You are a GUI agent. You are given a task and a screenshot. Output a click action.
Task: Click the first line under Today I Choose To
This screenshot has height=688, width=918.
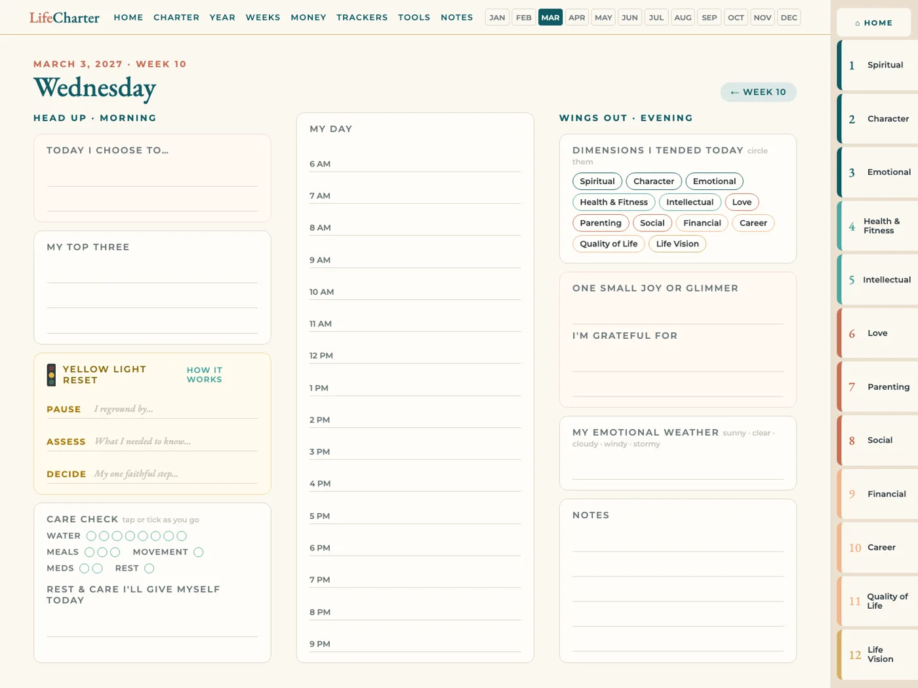(152, 176)
